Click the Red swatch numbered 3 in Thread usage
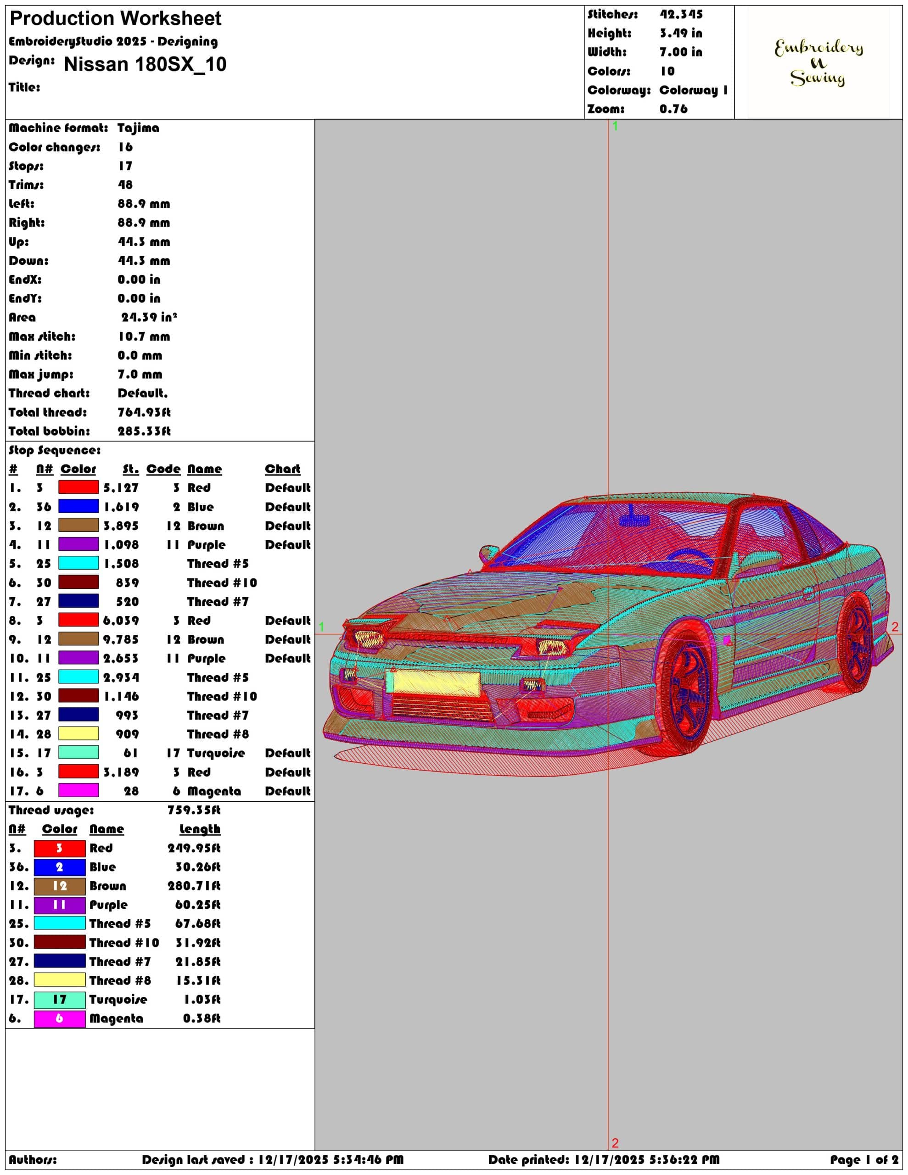 pyautogui.click(x=60, y=848)
